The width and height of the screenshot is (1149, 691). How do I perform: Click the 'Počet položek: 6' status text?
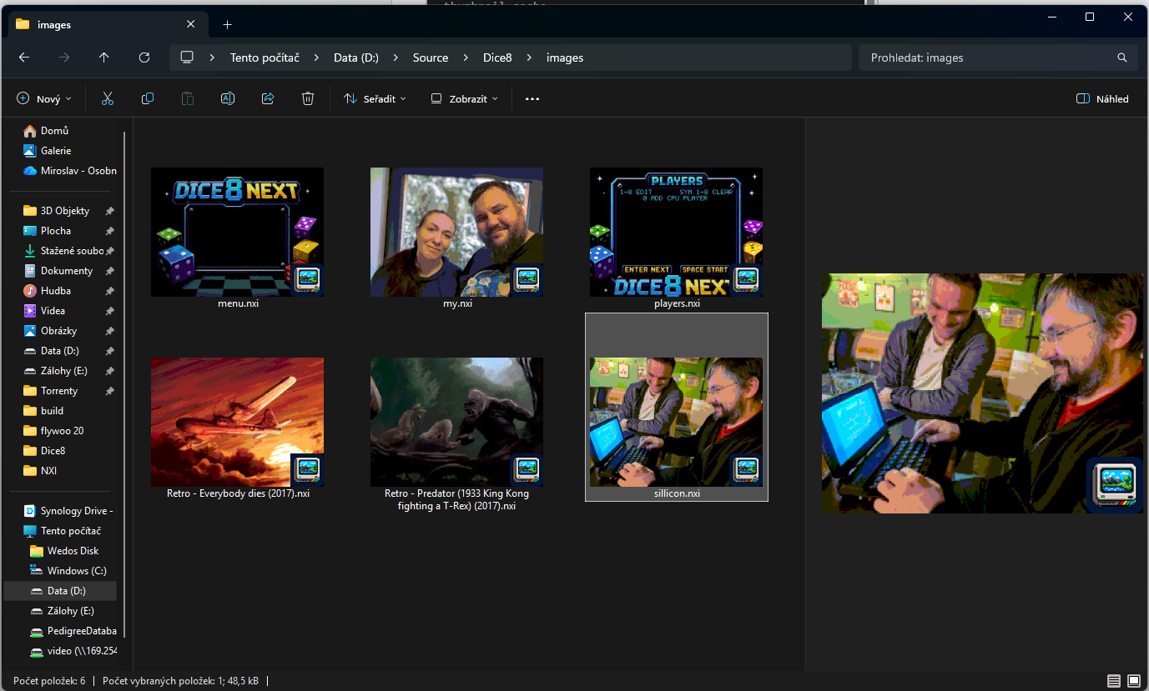49,681
